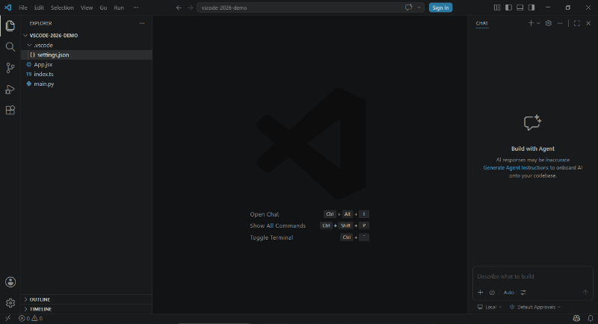
Task: Toggle the bottom panel
Action: coord(520,7)
